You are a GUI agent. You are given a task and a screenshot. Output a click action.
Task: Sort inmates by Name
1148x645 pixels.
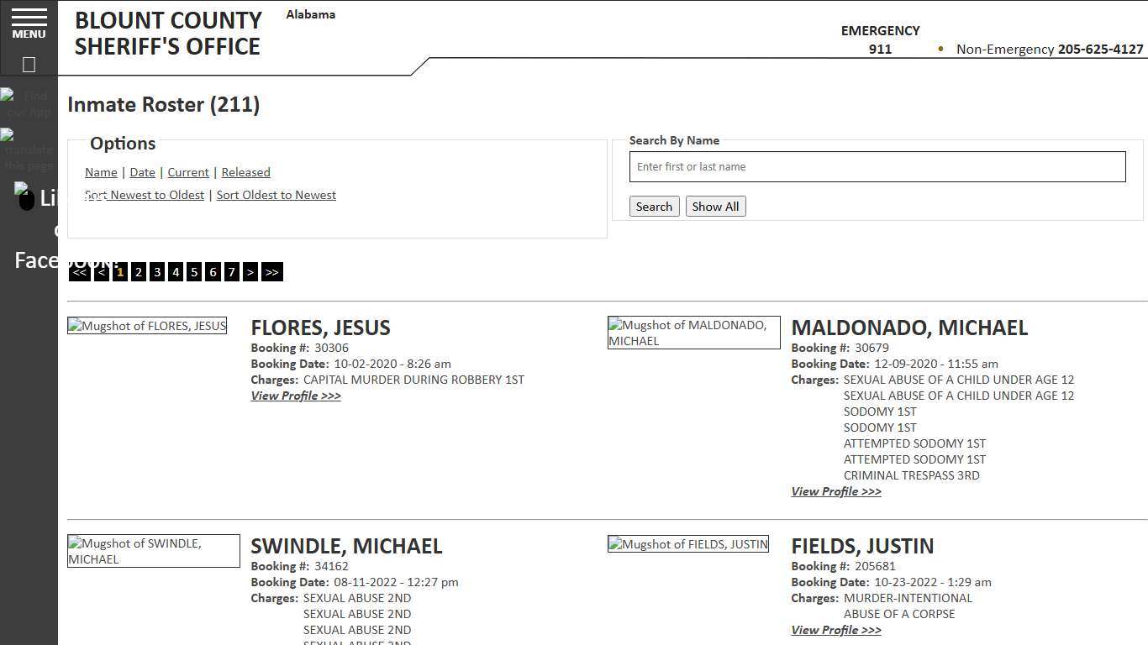click(101, 172)
